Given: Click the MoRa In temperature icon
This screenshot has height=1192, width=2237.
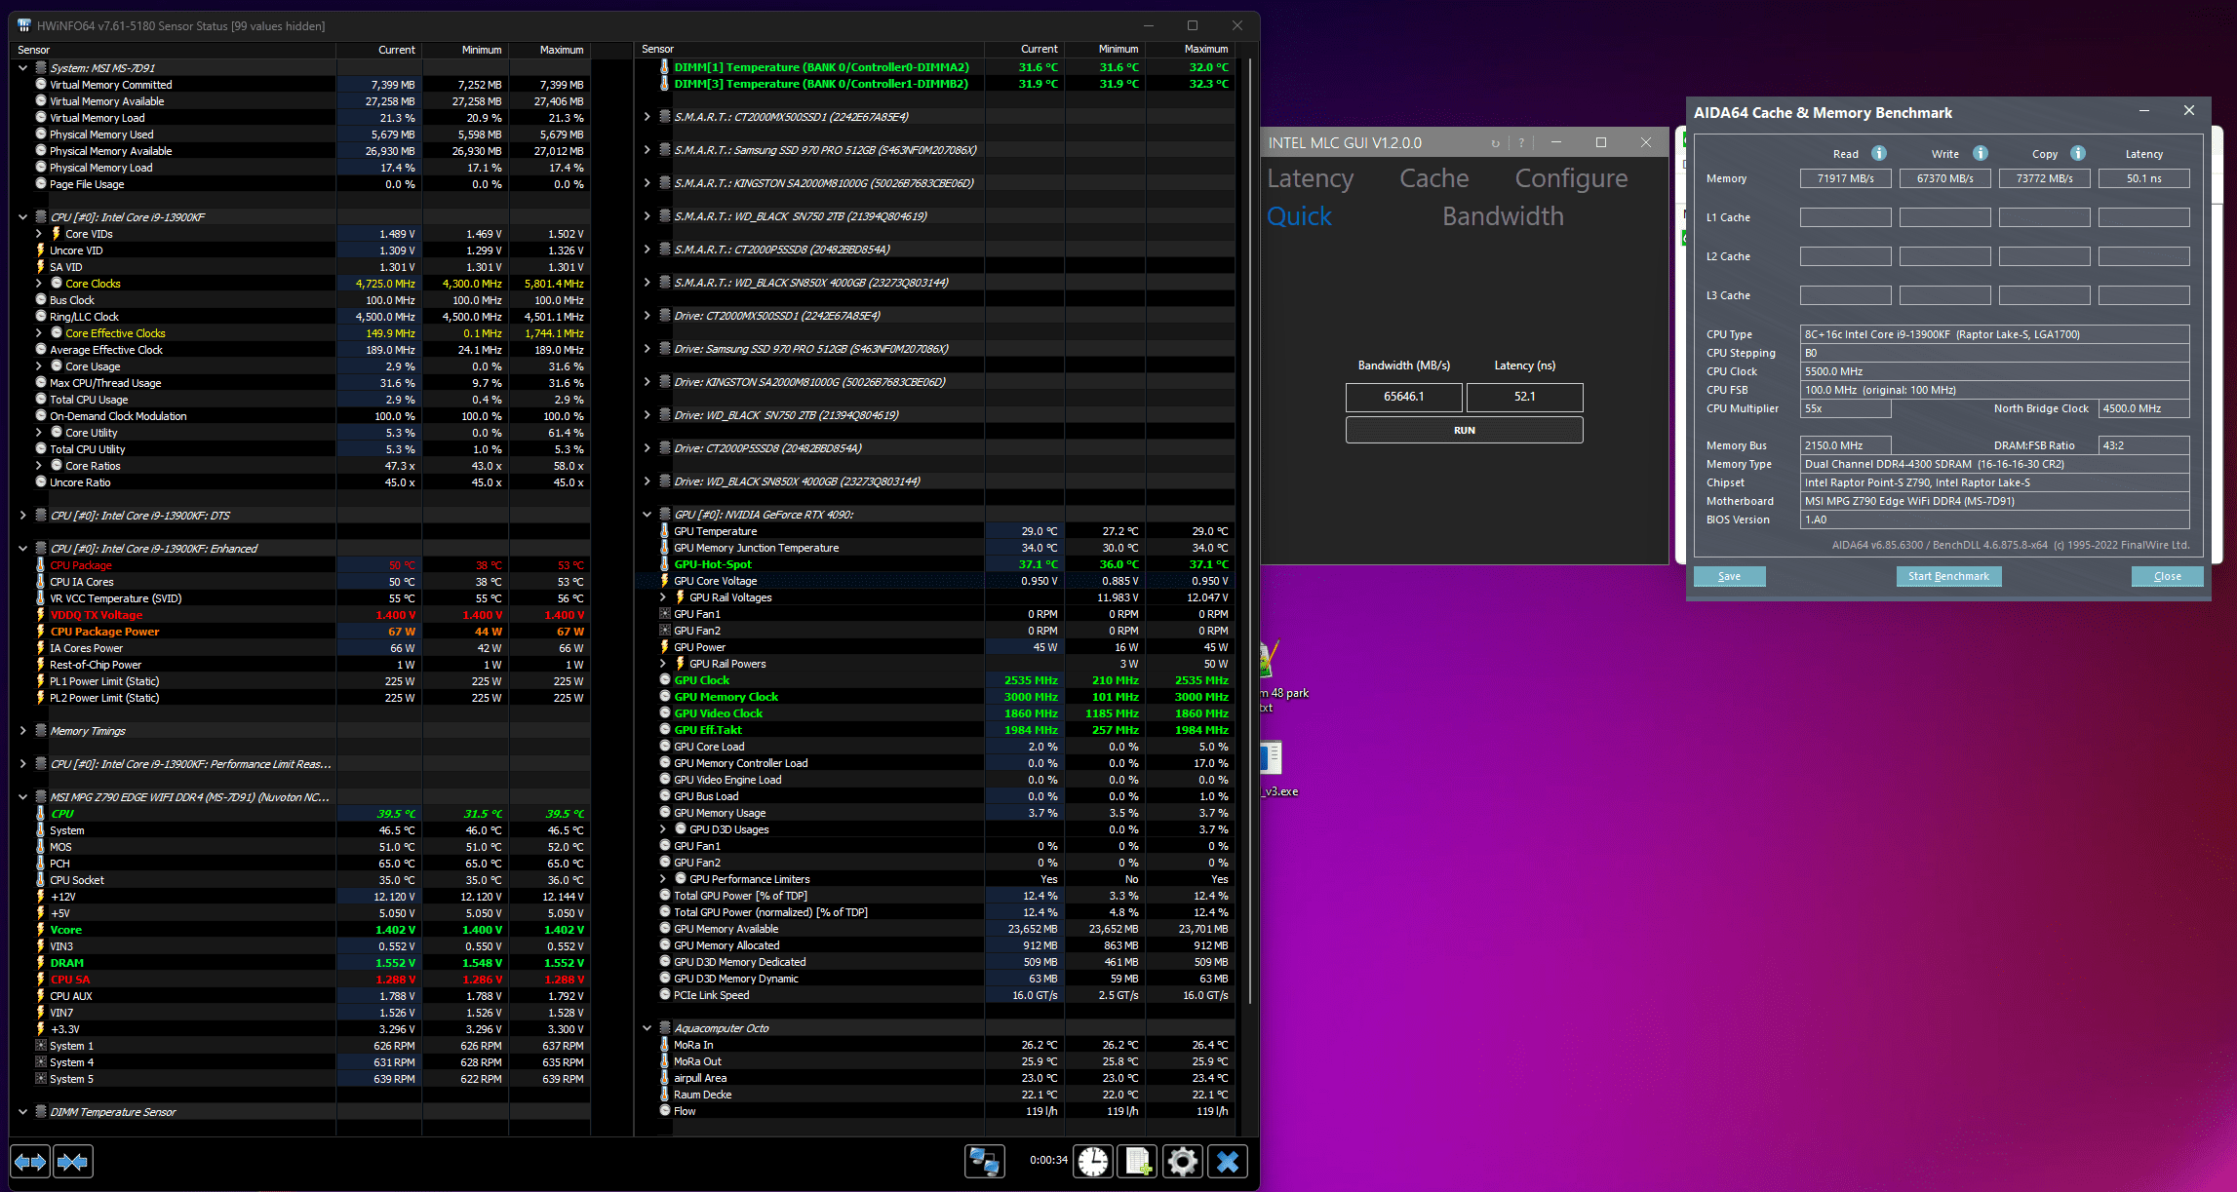Looking at the screenshot, I should (664, 1045).
